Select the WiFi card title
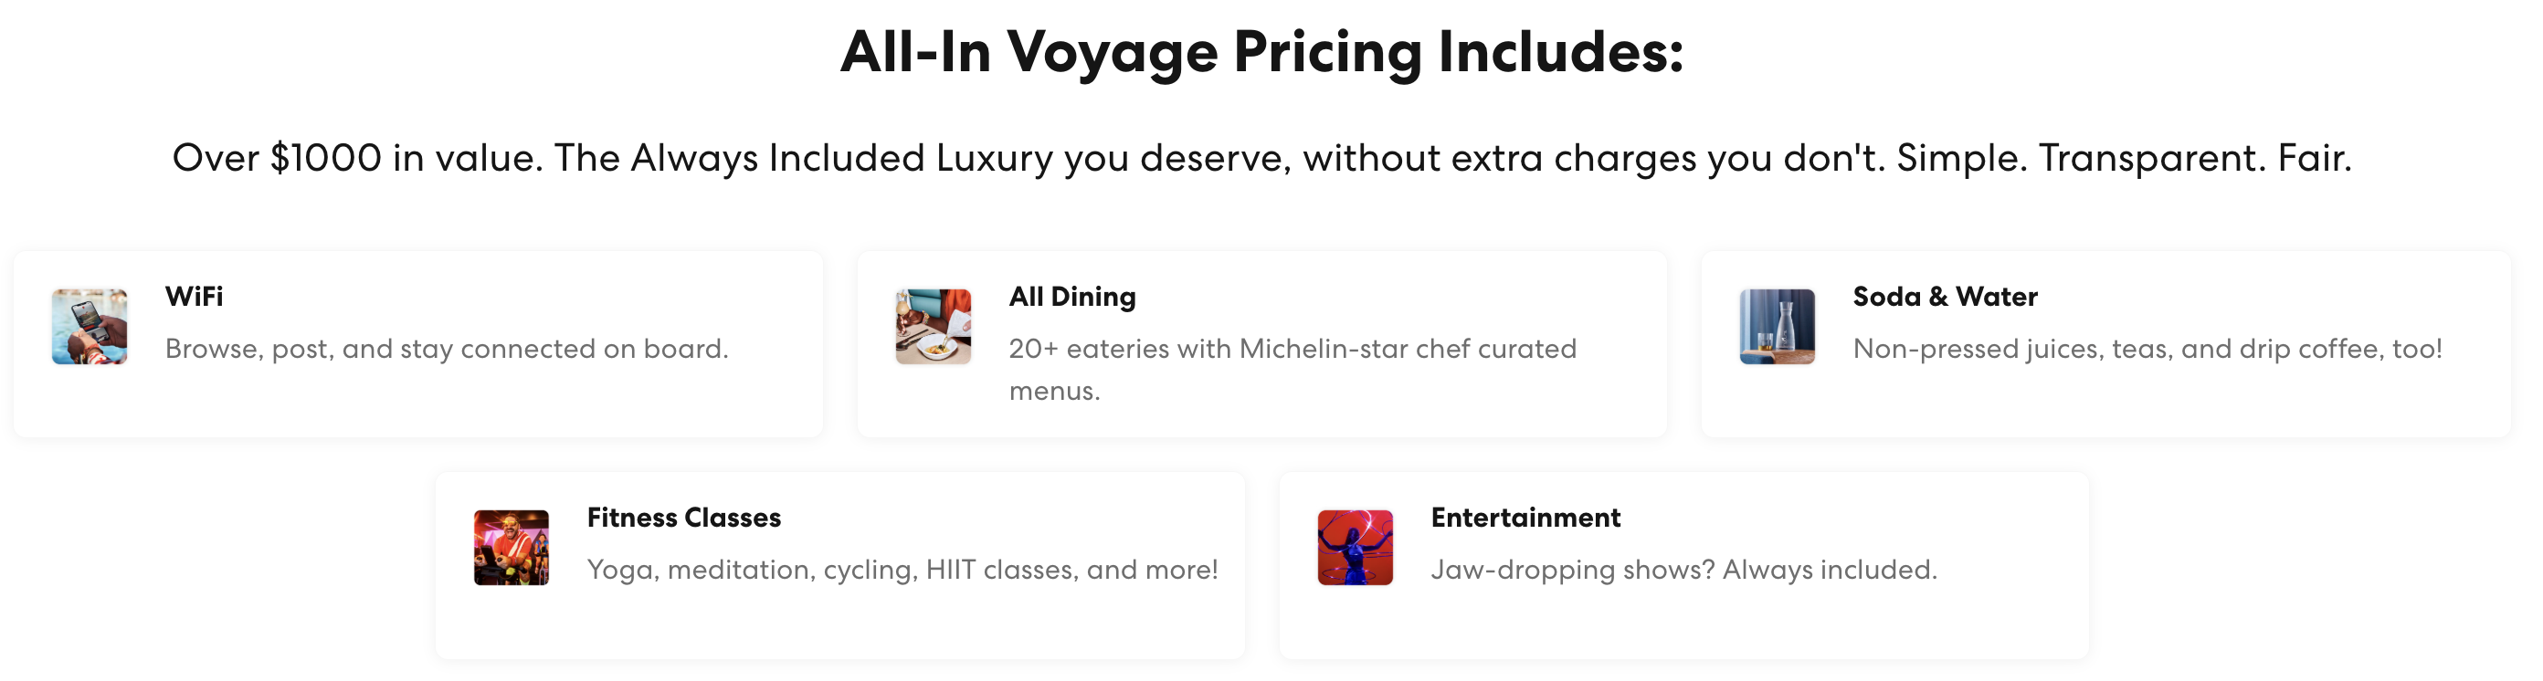The image size is (2543, 681). (195, 297)
